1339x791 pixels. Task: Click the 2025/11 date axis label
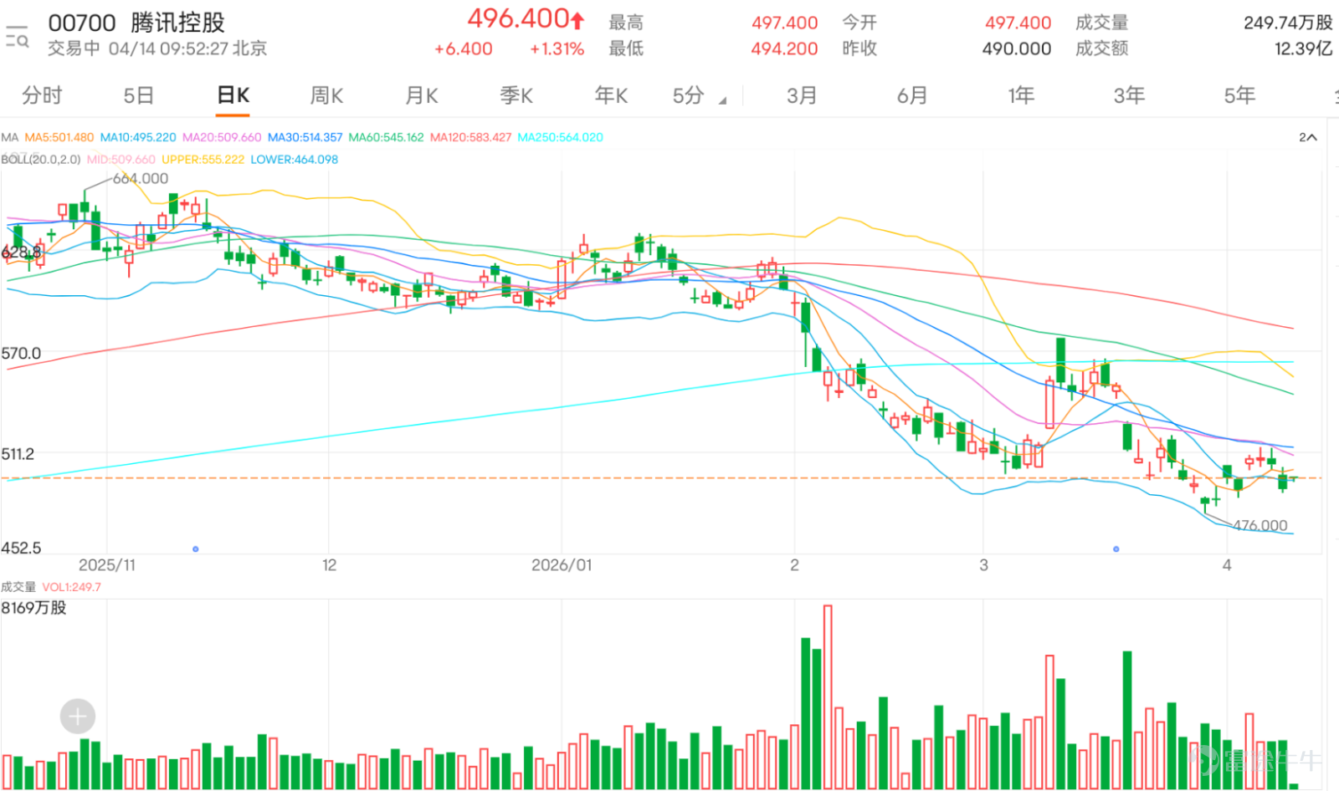tap(107, 565)
